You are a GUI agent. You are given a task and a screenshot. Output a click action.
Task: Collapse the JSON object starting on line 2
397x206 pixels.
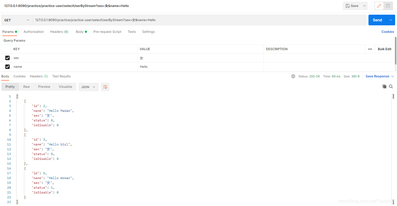[x=25, y=101]
